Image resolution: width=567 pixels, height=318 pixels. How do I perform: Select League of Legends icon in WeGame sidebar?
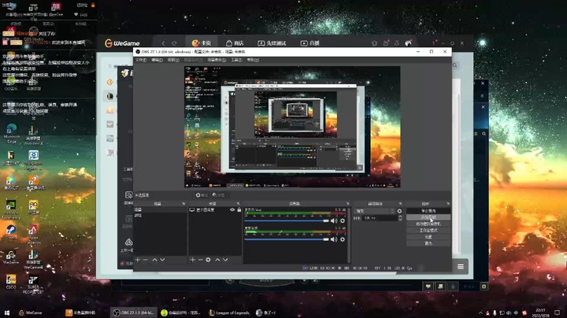click(x=110, y=96)
